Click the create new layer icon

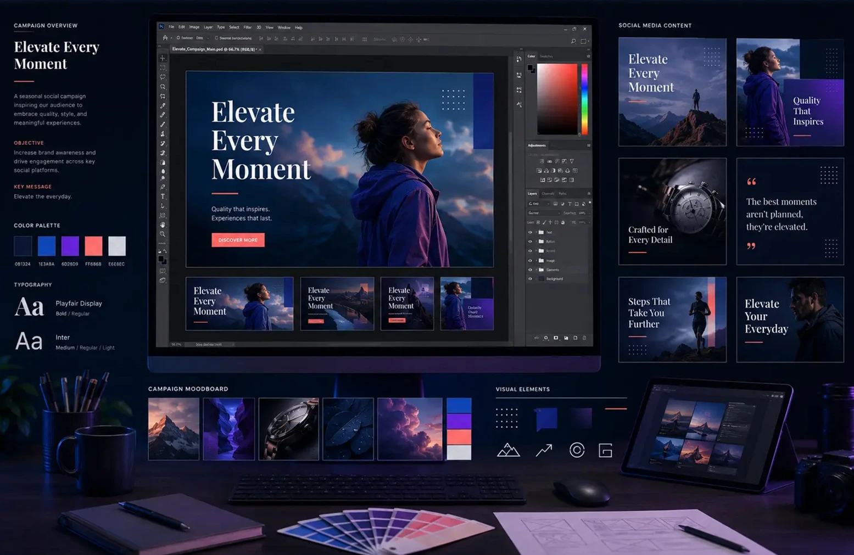pyautogui.click(x=576, y=338)
